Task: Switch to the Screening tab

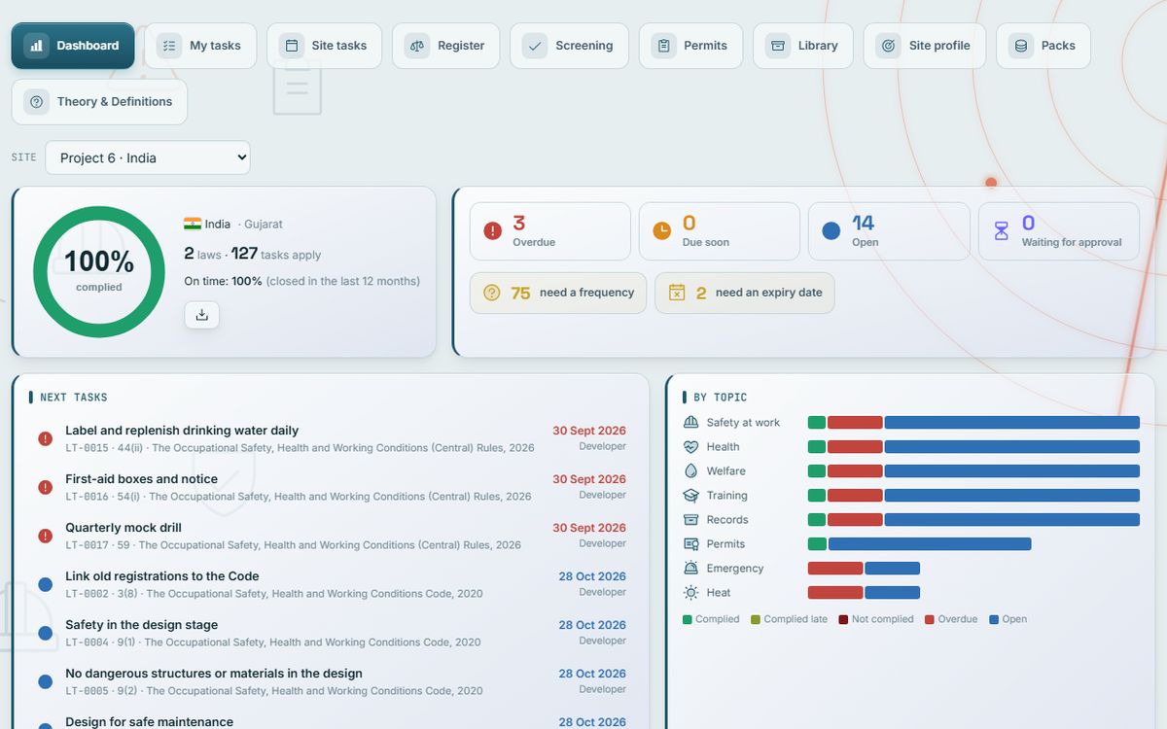Action: pyautogui.click(x=570, y=46)
